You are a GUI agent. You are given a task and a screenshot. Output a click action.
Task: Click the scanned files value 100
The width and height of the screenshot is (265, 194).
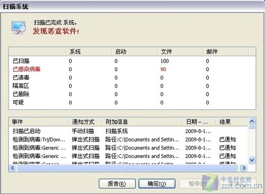[x=165, y=61]
